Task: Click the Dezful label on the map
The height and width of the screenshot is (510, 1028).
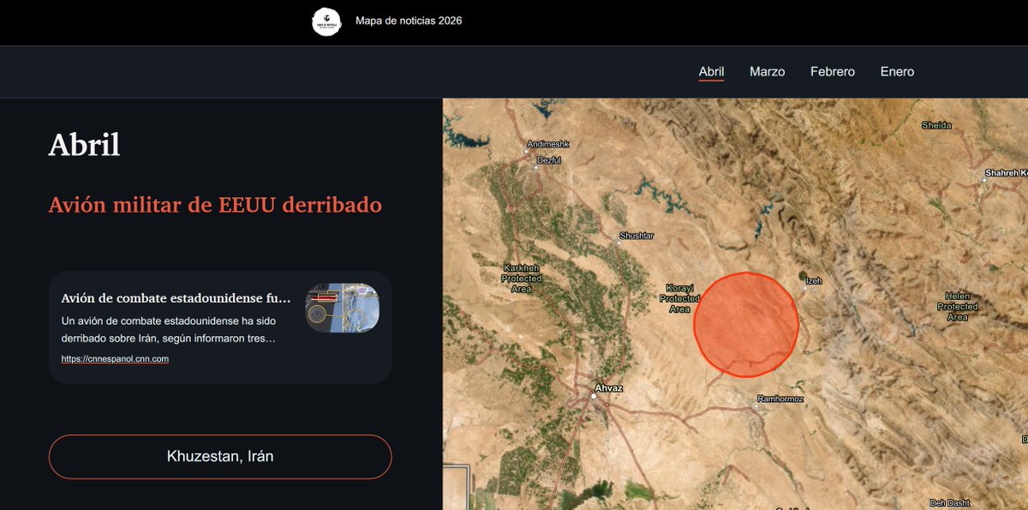Action: (548, 160)
